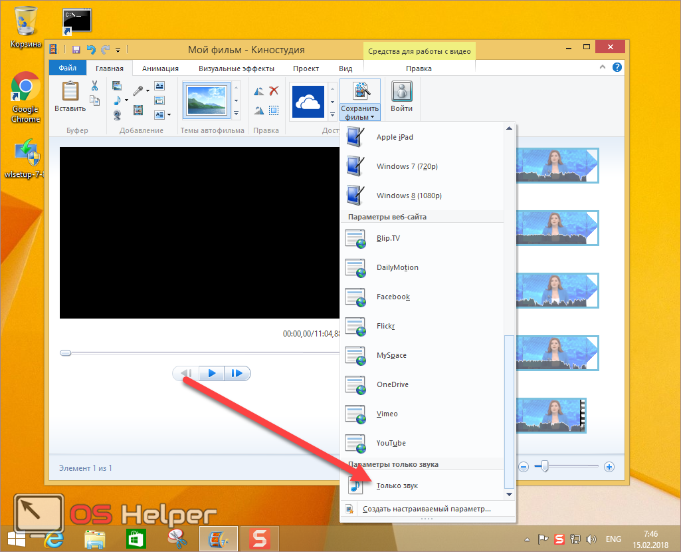The width and height of the screenshot is (681, 552).
Task: Click the scissors cut icon
Action: 94,86
